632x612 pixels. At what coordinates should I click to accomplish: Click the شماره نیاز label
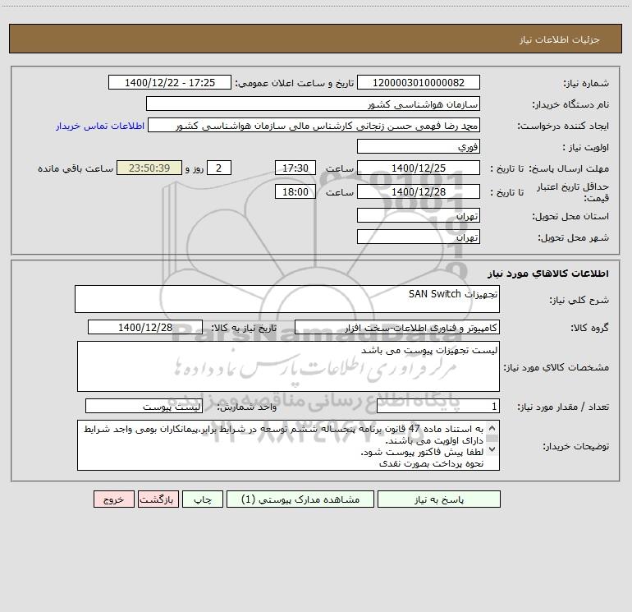586,83
